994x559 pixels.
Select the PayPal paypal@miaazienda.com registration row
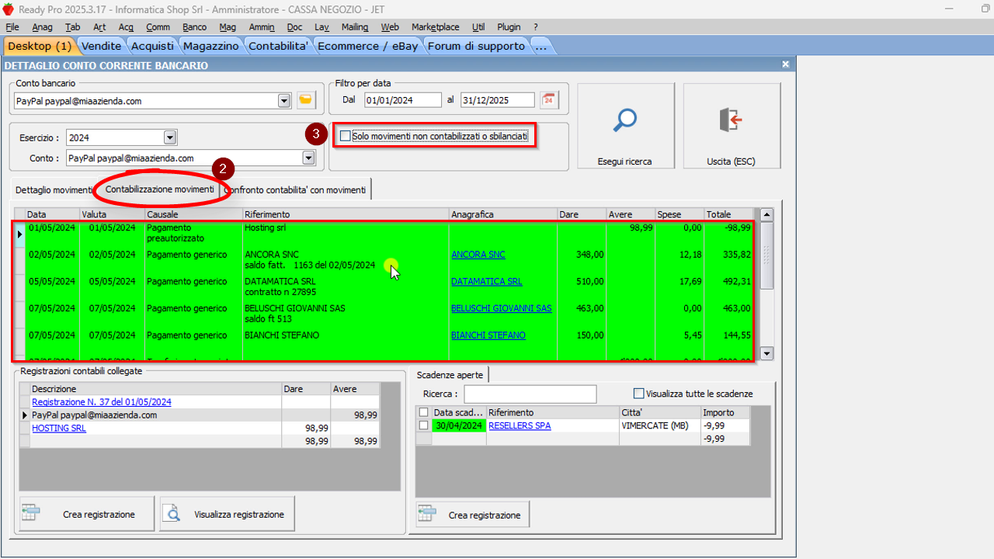(x=199, y=415)
